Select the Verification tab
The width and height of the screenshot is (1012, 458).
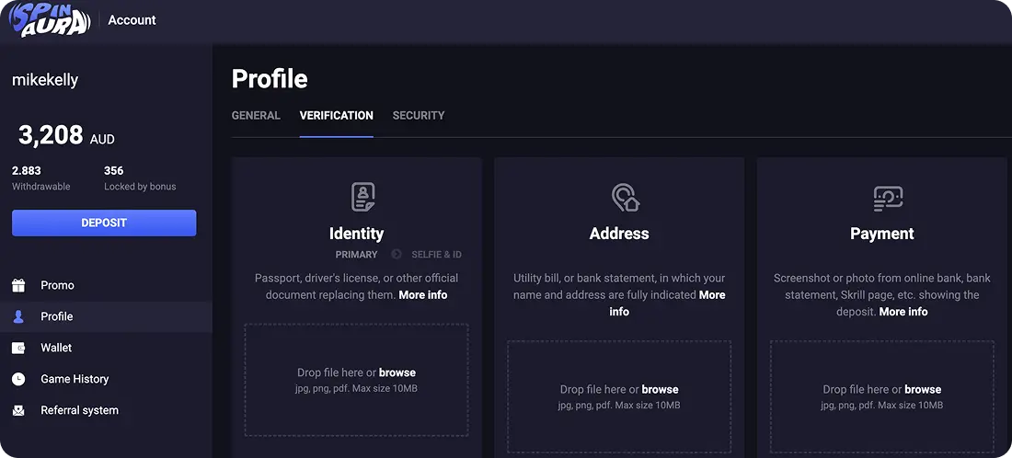[x=336, y=116]
